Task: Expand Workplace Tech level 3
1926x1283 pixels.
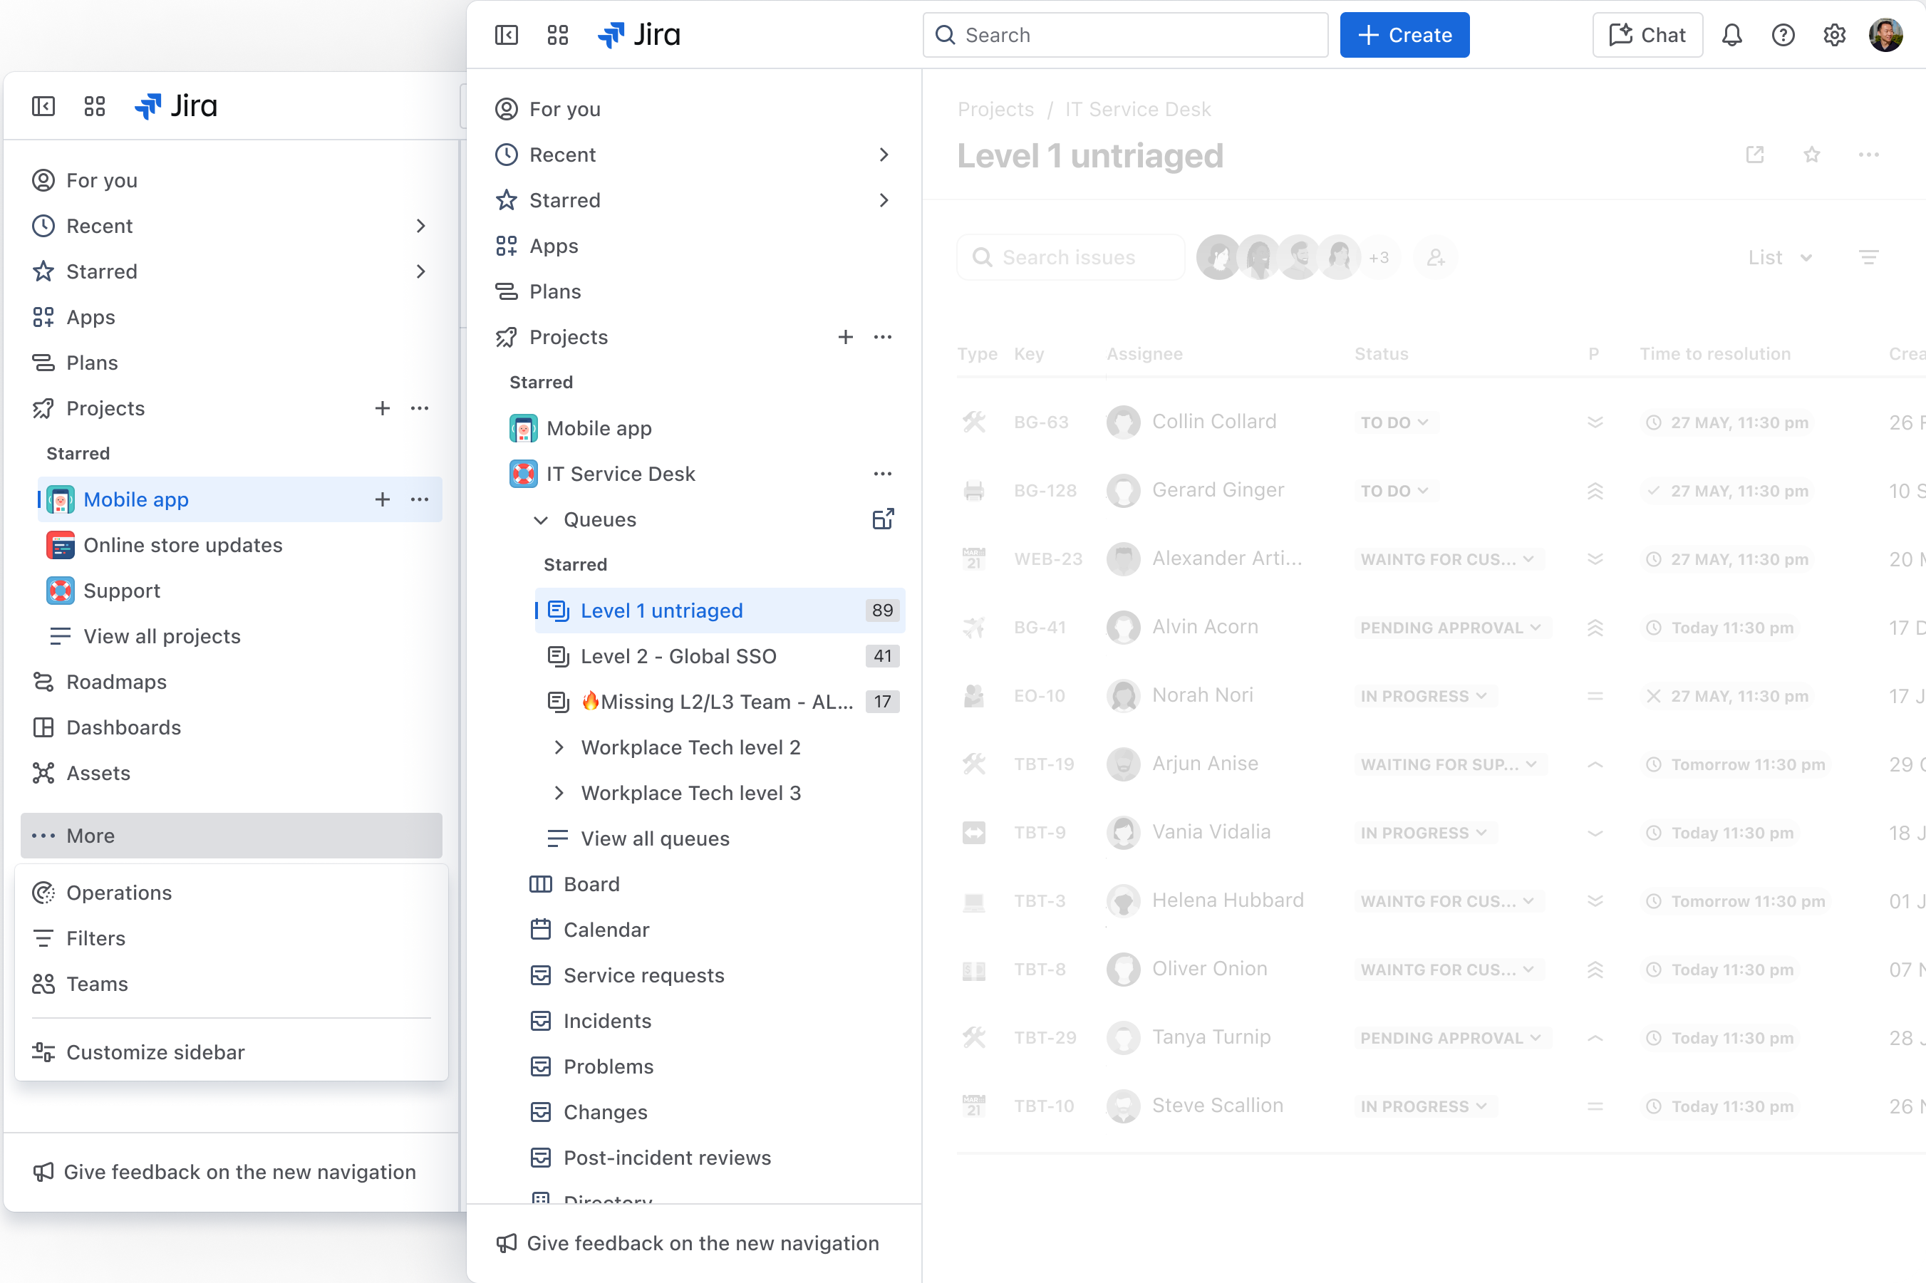Action: click(559, 793)
